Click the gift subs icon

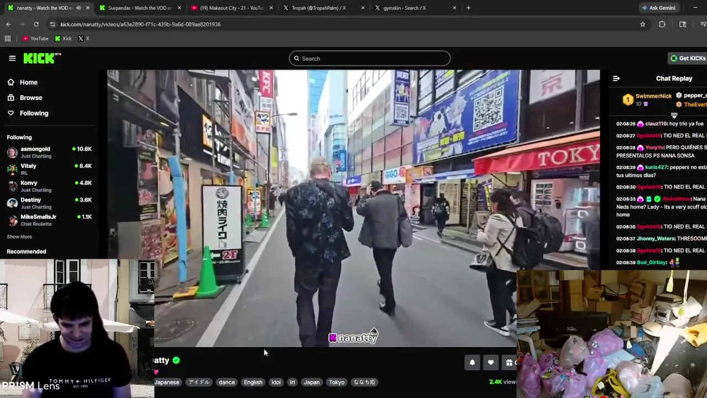pyautogui.click(x=509, y=363)
